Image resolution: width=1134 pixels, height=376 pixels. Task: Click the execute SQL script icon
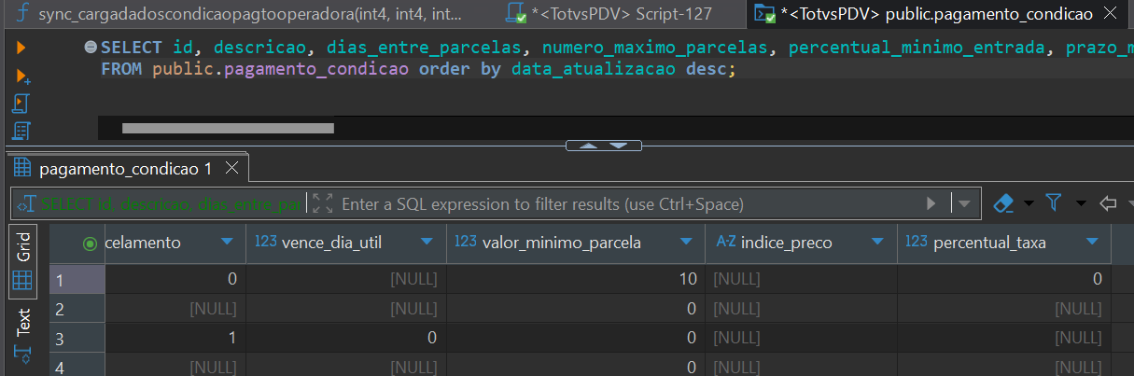point(21,103)
